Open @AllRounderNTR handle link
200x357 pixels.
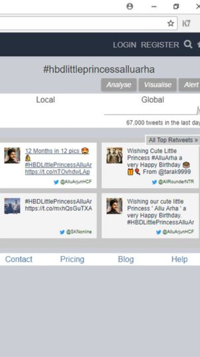(x=176, y=182)
